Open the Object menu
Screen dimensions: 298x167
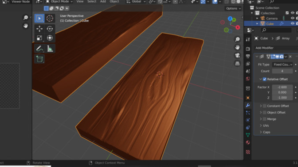click(x=114, y=1)
